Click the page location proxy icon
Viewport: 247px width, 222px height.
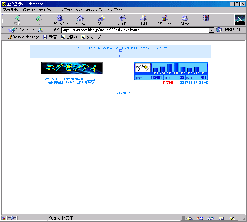pyautogui.click(x=40, y=30)
